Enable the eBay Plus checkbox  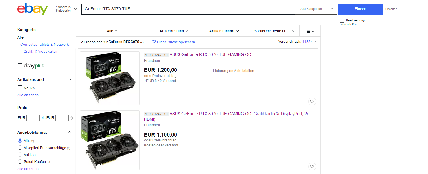click(x=20, y=66)
